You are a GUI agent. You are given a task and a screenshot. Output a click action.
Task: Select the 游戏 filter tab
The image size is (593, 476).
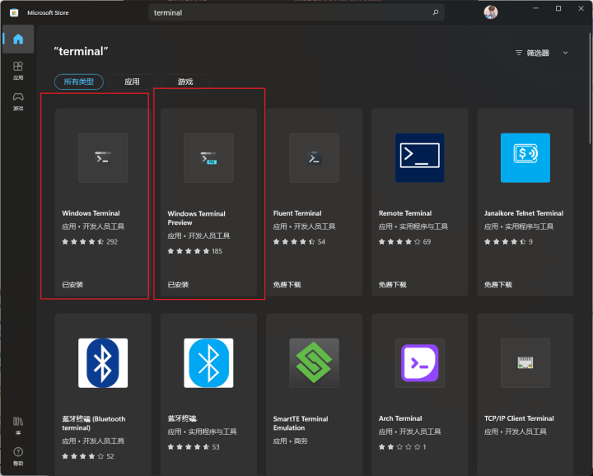pos(185,82)
